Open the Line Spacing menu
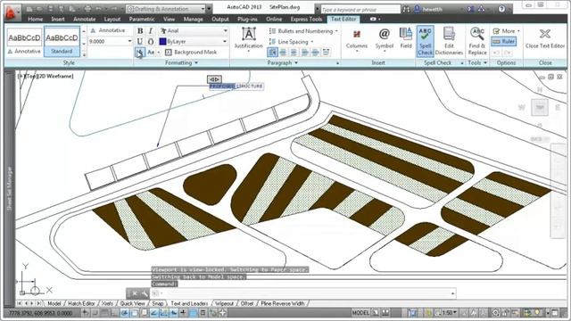This screenshot has width=571, height=321. (x=292, y=42)
